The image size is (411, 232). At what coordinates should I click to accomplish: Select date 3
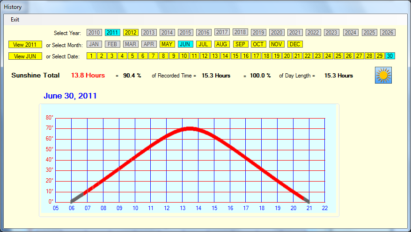(112, 56)
